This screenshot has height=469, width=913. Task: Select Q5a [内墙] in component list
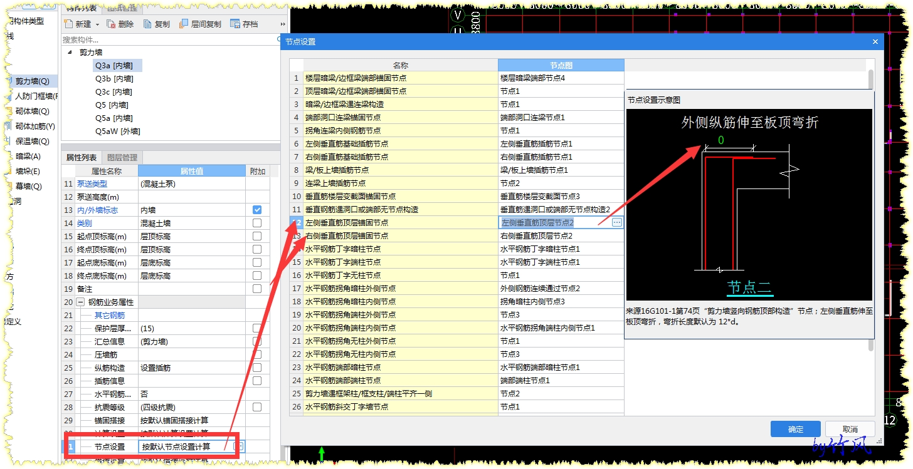pos(114,118)
